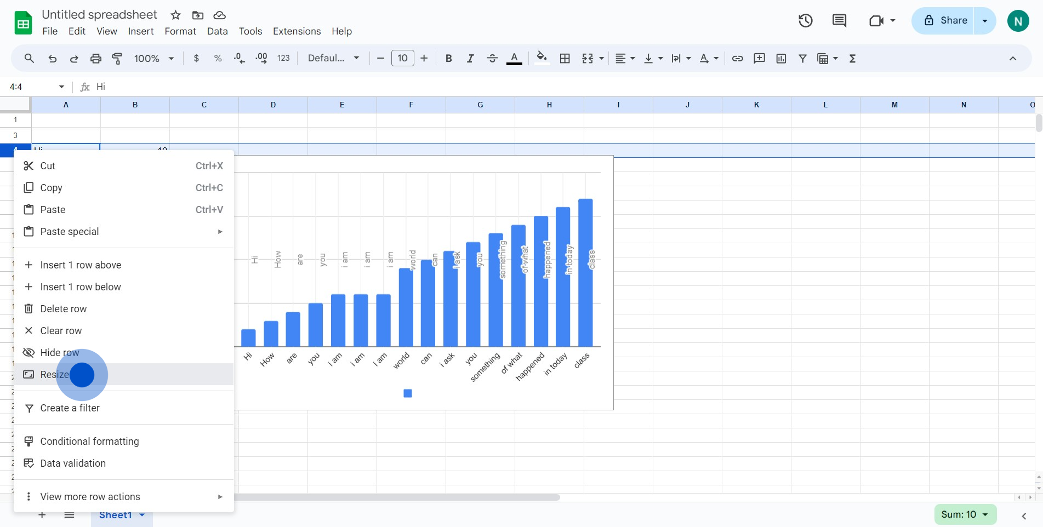The image size is (1043, 527).
Task: Expand the Paste special submenu
Action: point(123,232)
